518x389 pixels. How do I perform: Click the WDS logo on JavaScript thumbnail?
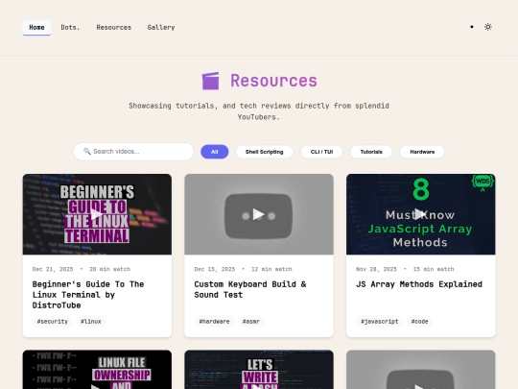point(483,182)
